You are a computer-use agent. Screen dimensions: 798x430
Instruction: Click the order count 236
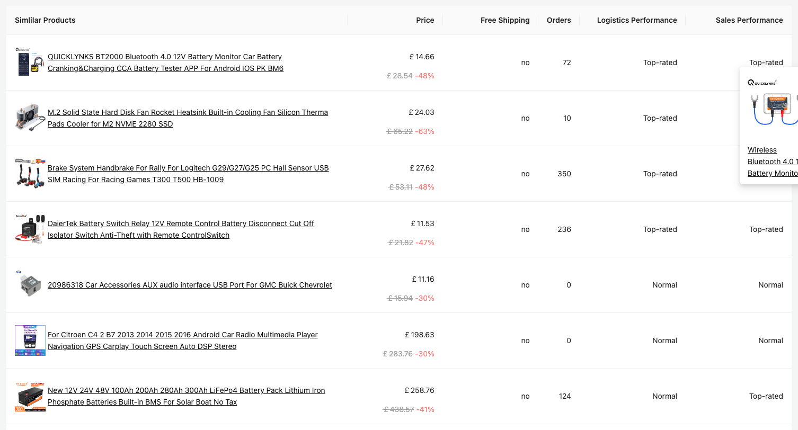point(564,229)
